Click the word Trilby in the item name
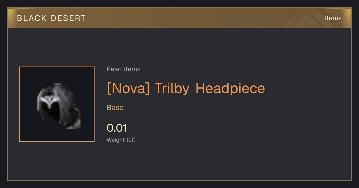The width and height of the screenshot is (359, 188). [172, 88]
